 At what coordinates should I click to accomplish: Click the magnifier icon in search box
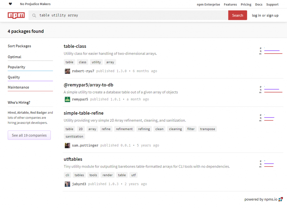click(x=34, y=15)
